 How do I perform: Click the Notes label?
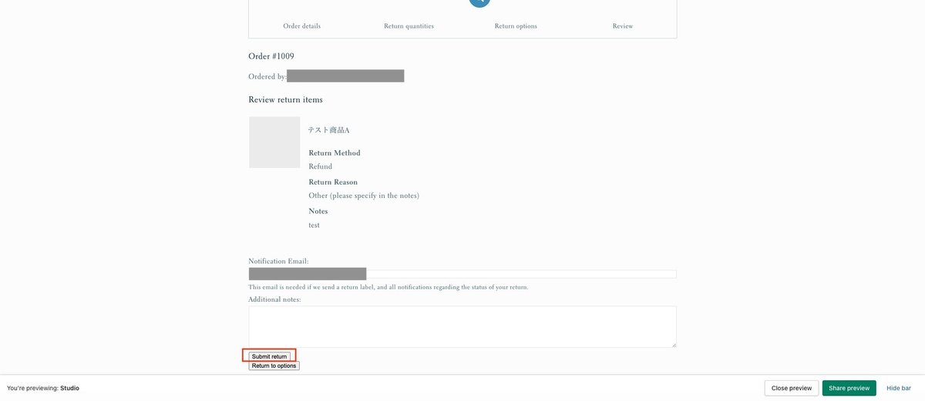318,211
